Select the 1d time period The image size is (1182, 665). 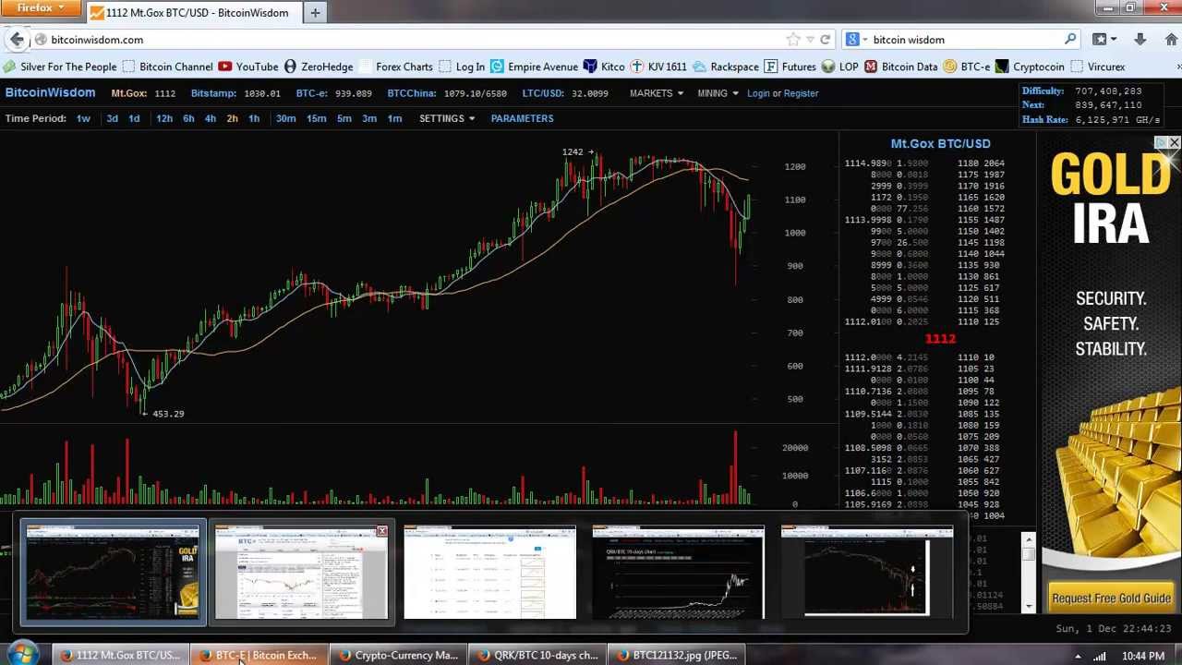click(134, 118)
